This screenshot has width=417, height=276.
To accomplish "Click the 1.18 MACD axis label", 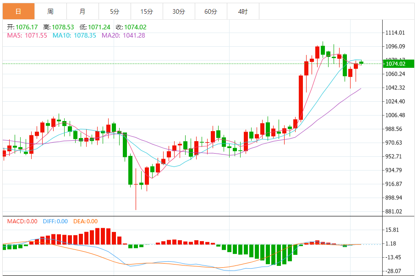I will (x=391, y=243).
